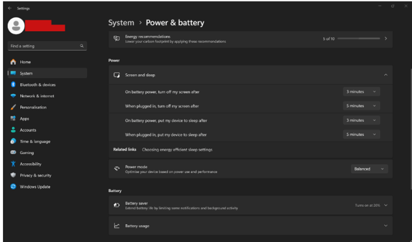The height and width of the screenshot is (242, 412).
Task: Click Power & battery page heading
Action: [x=175, y=23]
